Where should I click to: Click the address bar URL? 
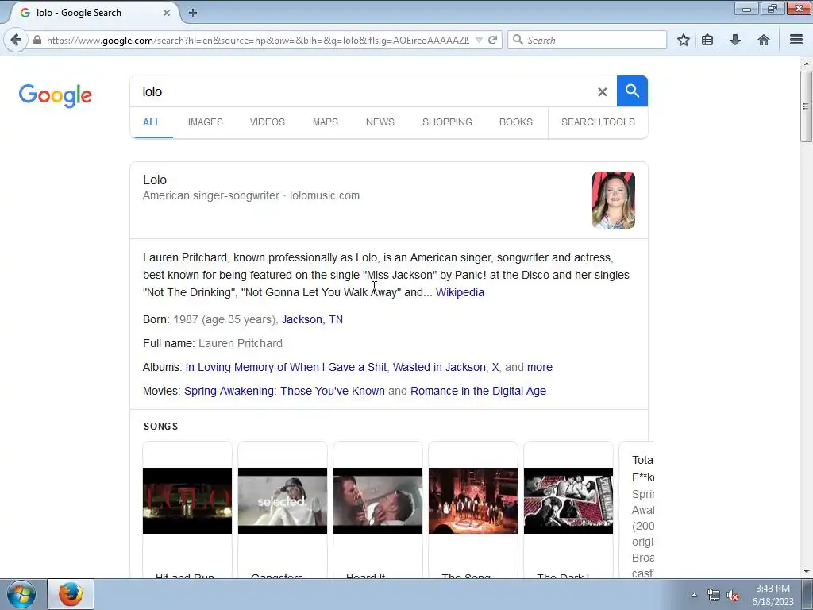[x=258, y=40]
